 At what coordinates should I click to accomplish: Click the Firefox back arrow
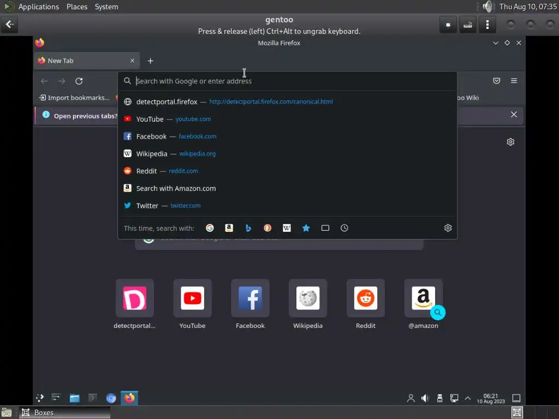pos(44,81)
